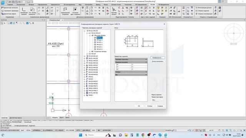Screen dimensions: 246x138
Task: Collapse the Обычные анкеры tree node
Action: pos(90,36)
